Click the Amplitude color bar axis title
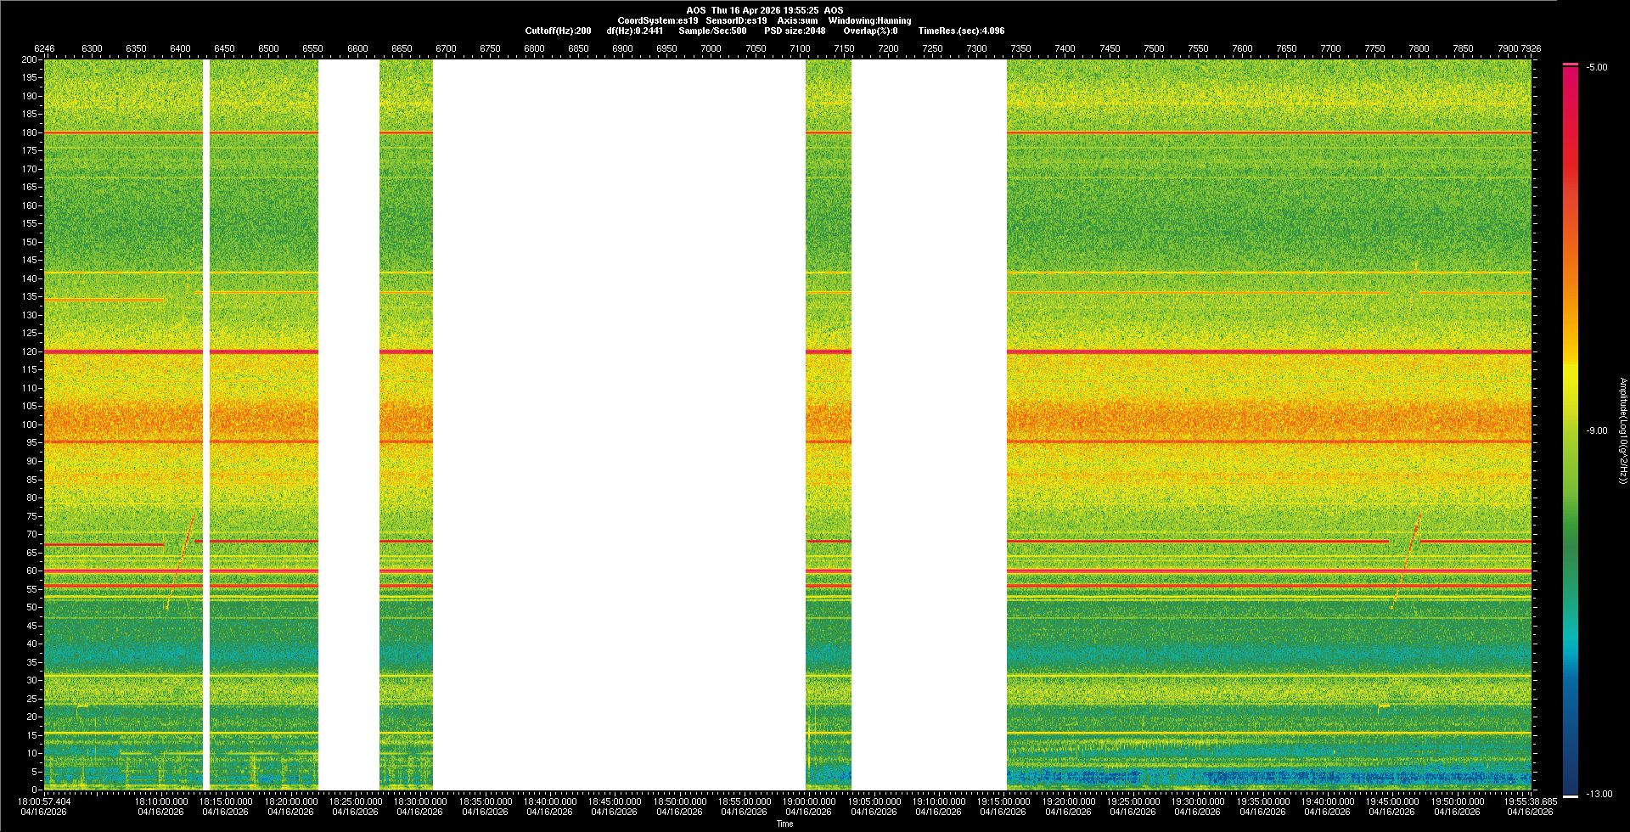The width and height of the screenshot is (1630, 832). 1622,431
